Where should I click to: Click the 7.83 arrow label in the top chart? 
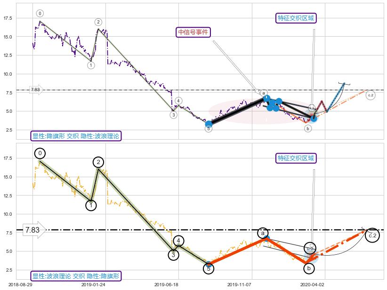(x=35, y=89)
